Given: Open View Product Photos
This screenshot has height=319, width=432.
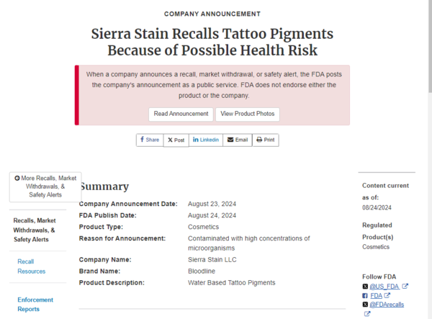Looking at the screenshot, I should click(247, 114).
